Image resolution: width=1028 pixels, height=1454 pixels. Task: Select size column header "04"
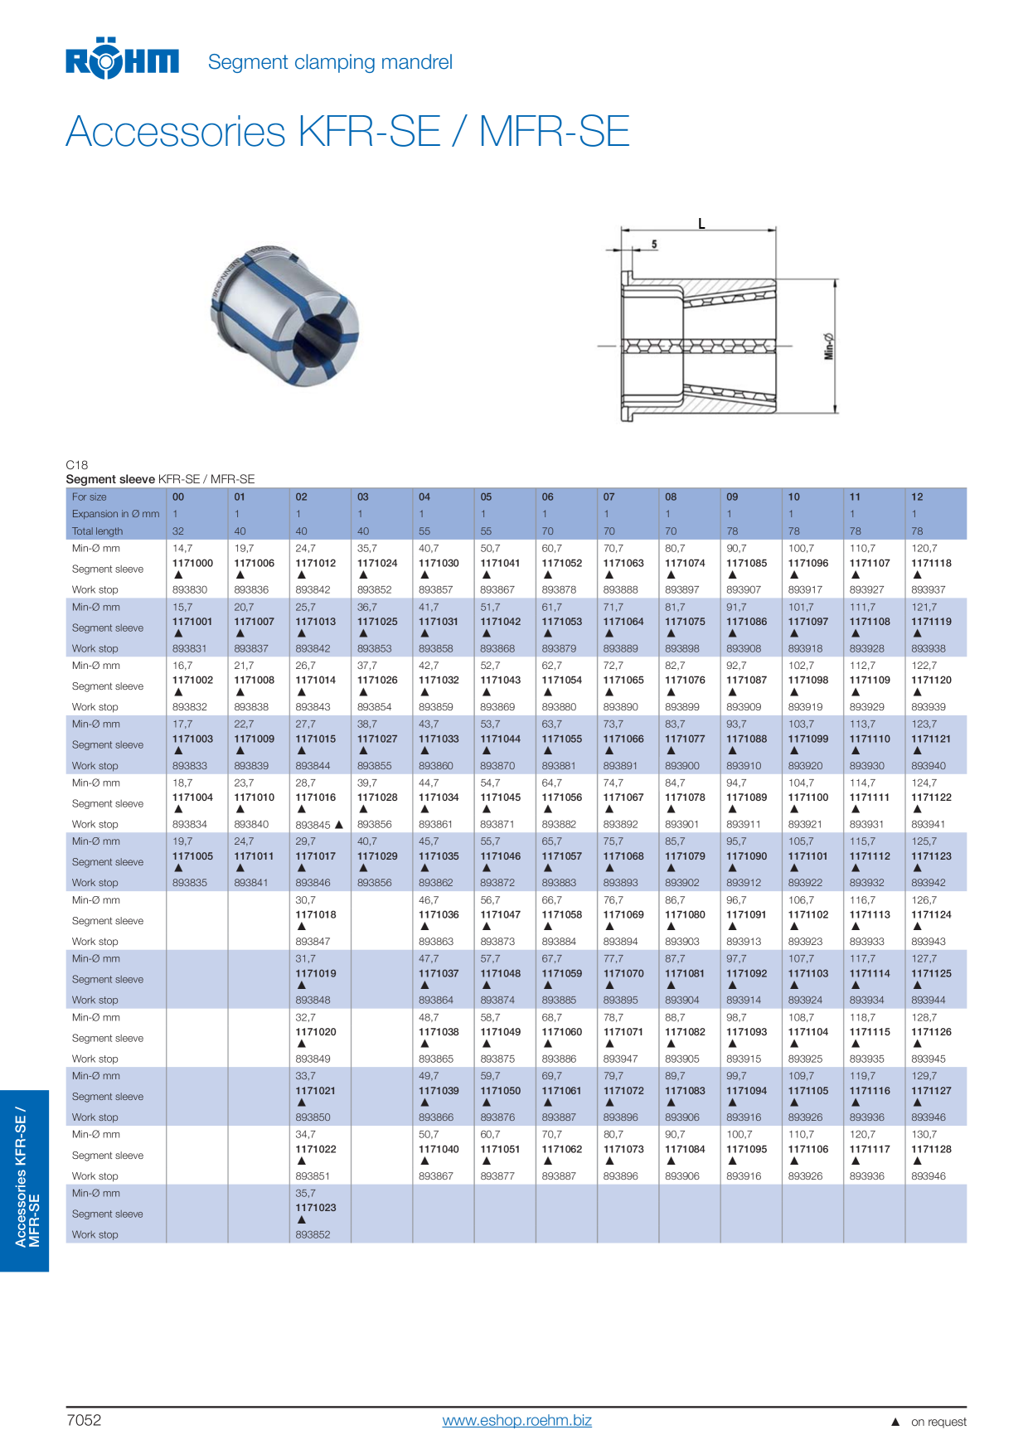(424, 497)
